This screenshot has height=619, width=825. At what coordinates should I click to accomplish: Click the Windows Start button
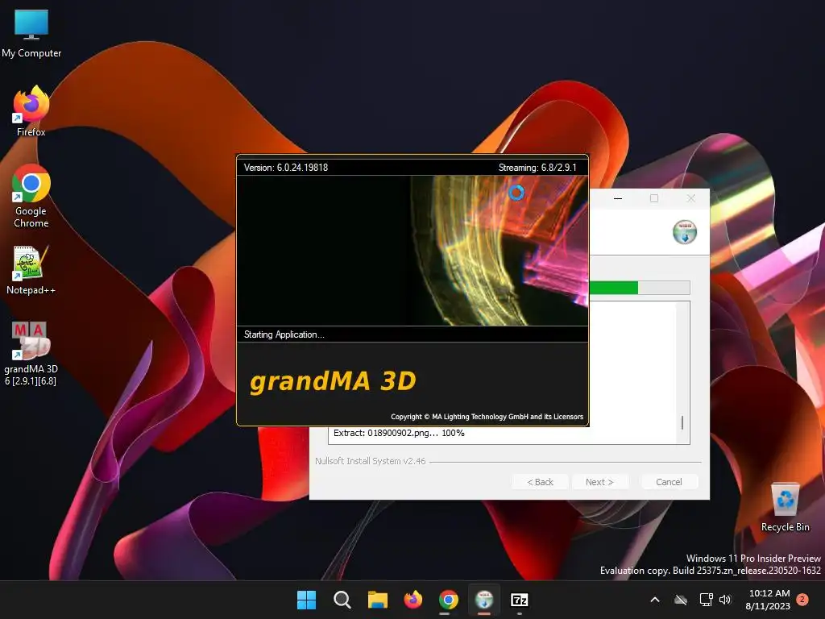point(306,600)
